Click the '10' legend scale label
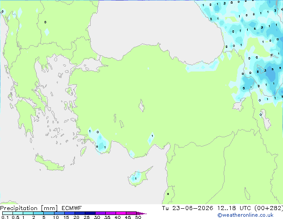 [56, 217]
